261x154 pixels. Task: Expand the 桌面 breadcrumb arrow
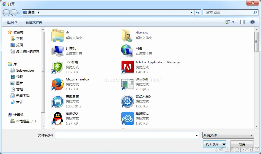39,12
